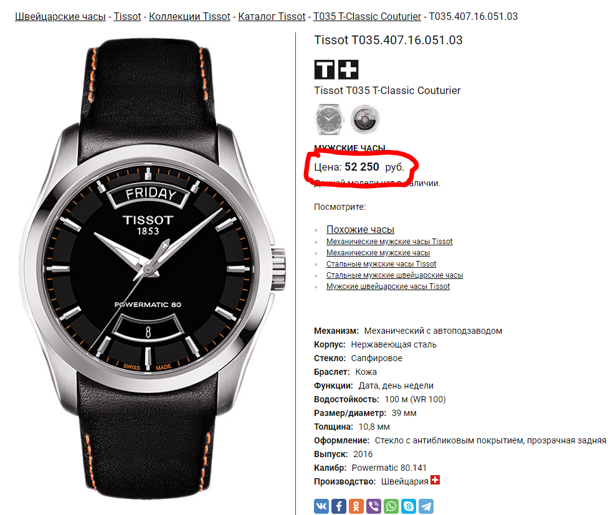
Task: Open the Швейцарские часы breadcrumb
Action: point(60,17)
